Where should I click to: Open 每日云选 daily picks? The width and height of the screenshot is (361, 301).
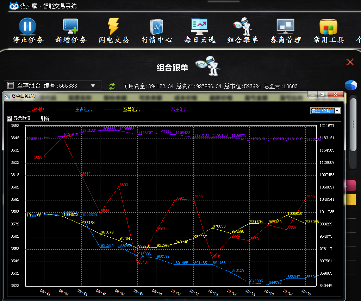pos(199,26)
